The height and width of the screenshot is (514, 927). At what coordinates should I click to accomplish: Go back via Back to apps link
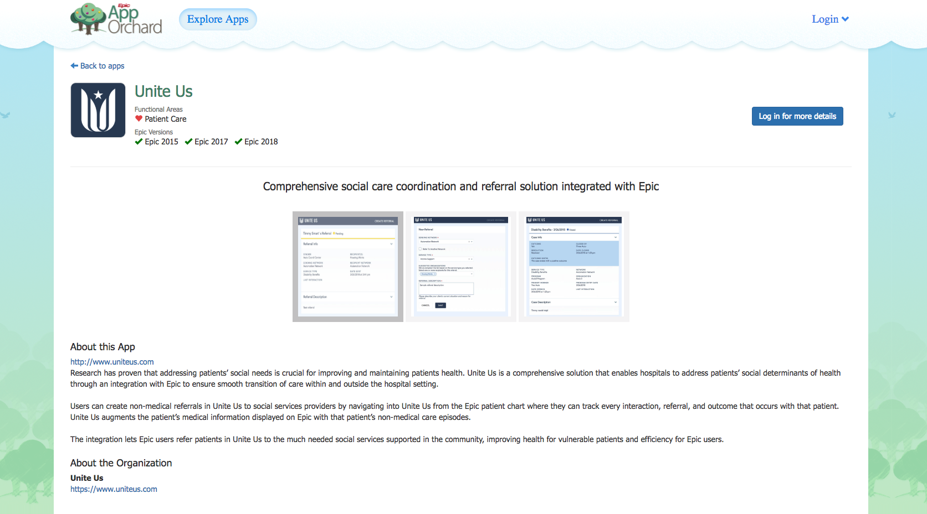coord(98,66)
